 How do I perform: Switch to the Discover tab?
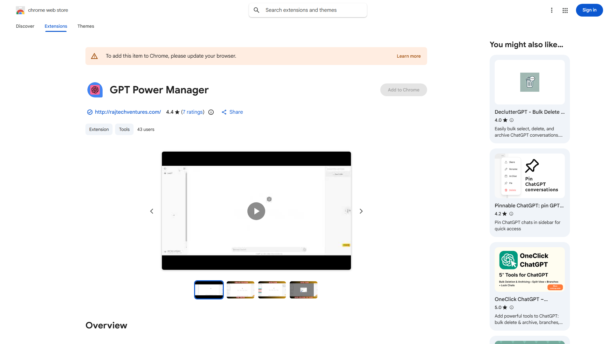(25, 26)
